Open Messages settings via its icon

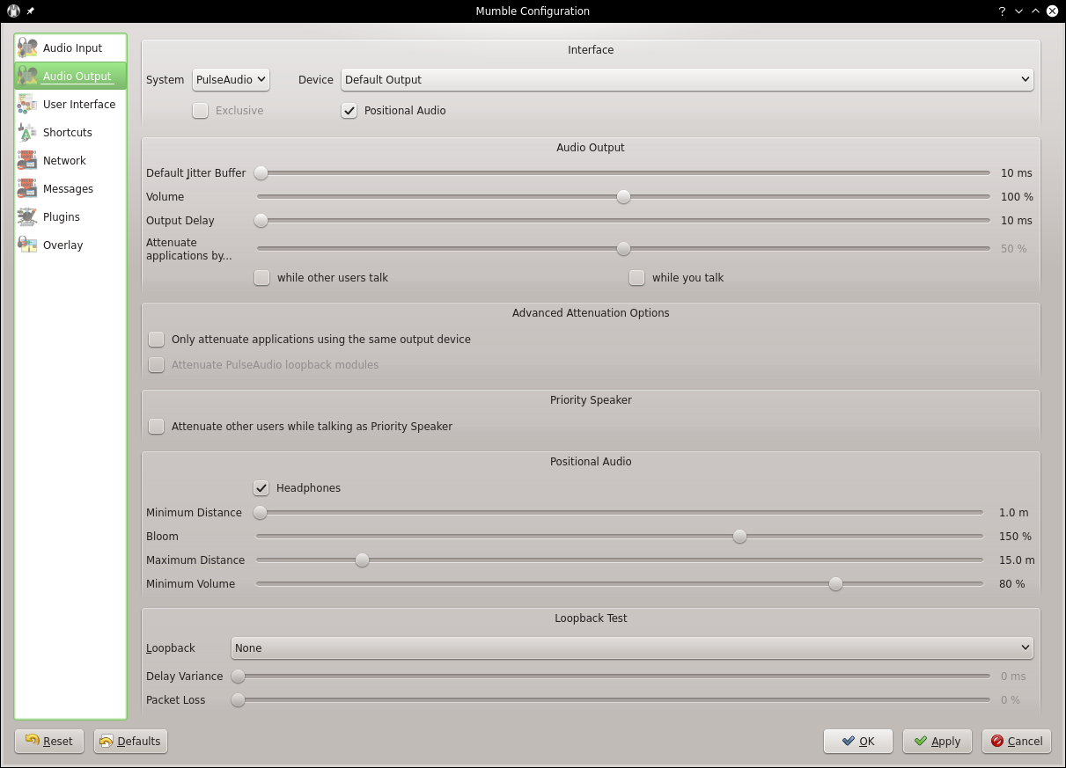coord(26,188)
